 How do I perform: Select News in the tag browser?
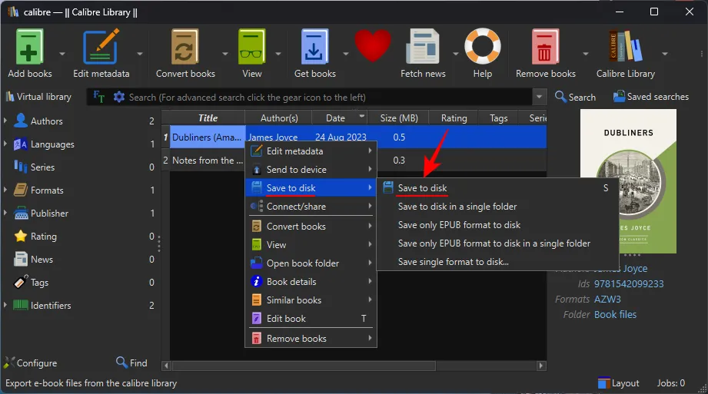[42, 259]
